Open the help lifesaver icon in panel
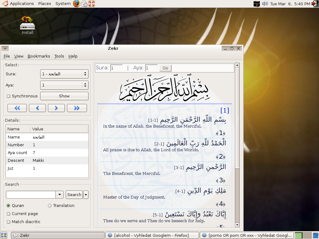Image resolution: width=319 pixels, height=239 pixels. 91,4
